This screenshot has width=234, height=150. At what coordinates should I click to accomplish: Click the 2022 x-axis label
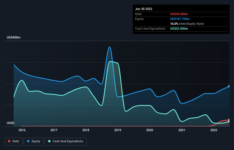pos(214,130)
